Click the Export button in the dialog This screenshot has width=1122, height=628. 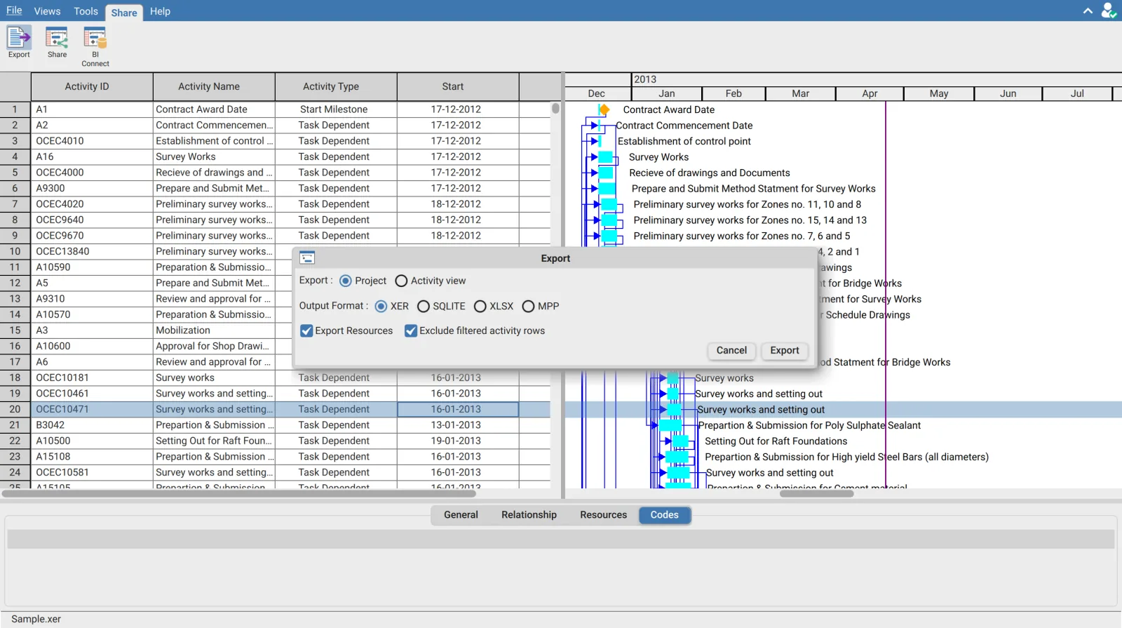[784, 350]
